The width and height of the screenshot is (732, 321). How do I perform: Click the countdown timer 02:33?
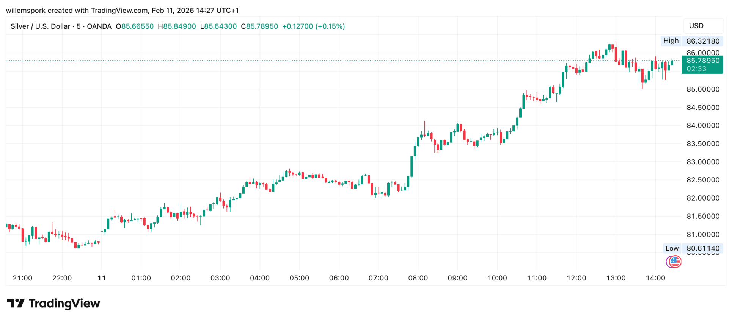(x=696, y=69)
